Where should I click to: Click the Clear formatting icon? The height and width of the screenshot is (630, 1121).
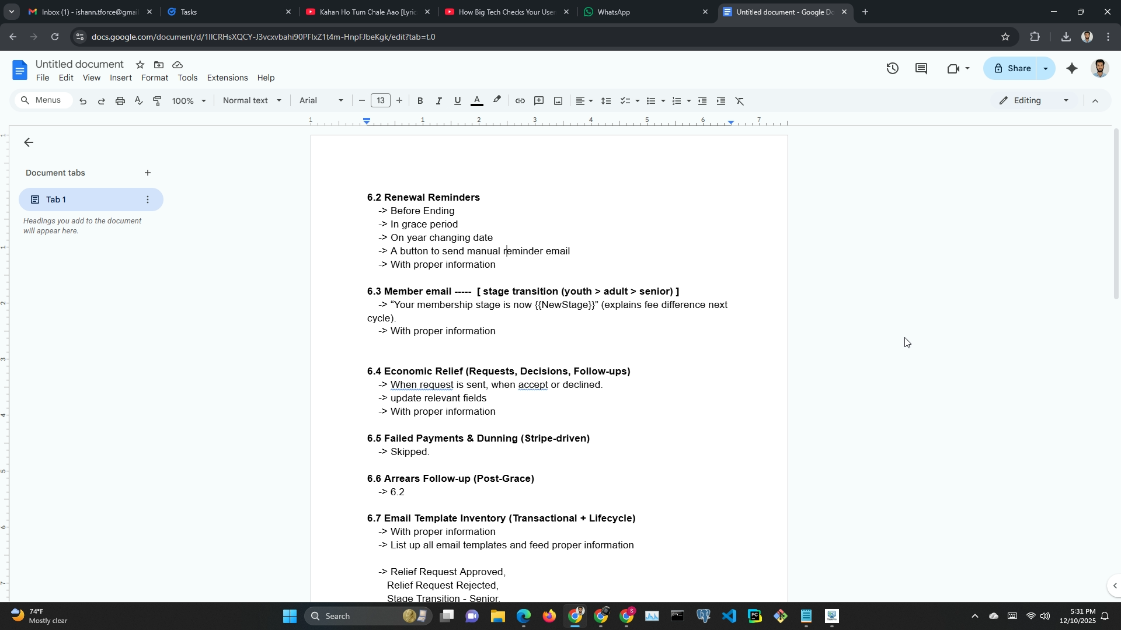tap(740, 101)
